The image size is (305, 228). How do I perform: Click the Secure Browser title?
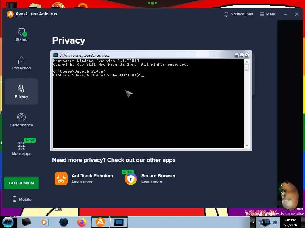pos(158,176)
